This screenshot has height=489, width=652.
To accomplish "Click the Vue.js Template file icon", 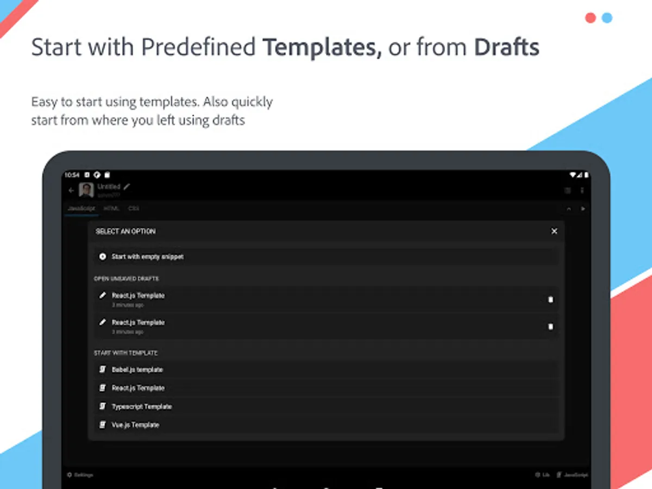I will coord(102,425).
